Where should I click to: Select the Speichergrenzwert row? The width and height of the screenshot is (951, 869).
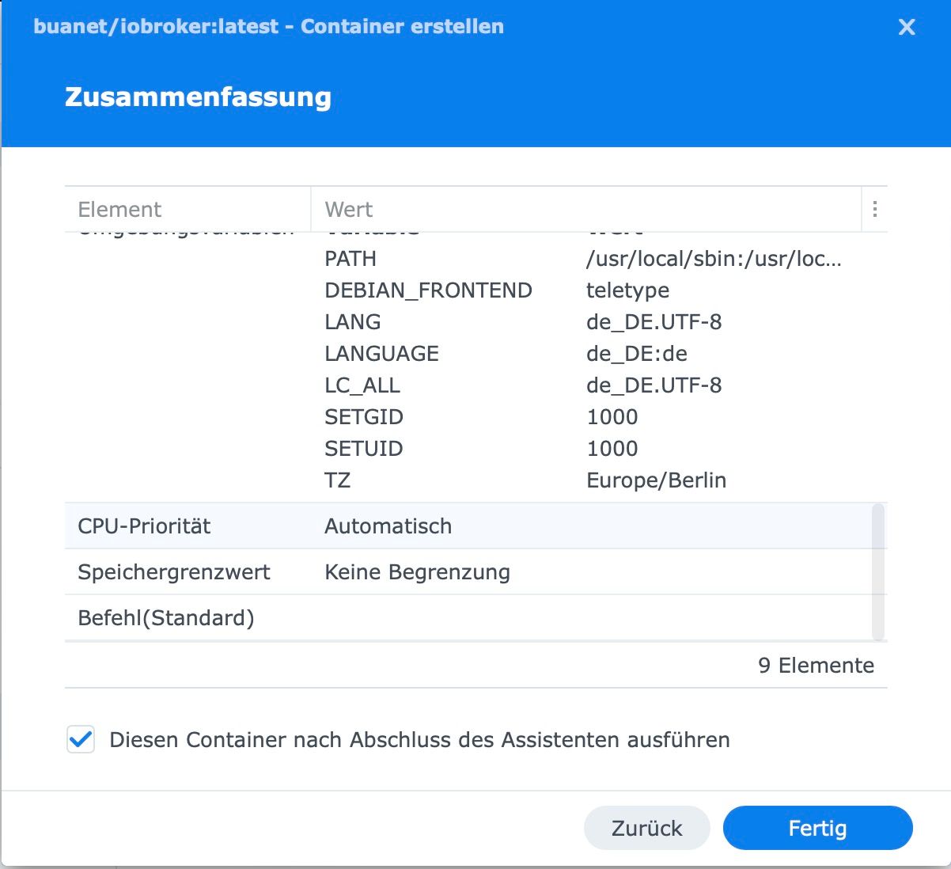point(174,571)
